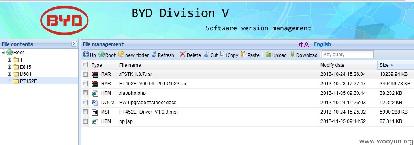Click the Root globe icon in tree
Viewport: 414px width, 145px height.
(x=9, y=53)
